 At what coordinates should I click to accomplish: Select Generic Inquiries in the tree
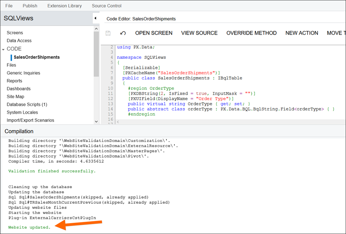23,73
